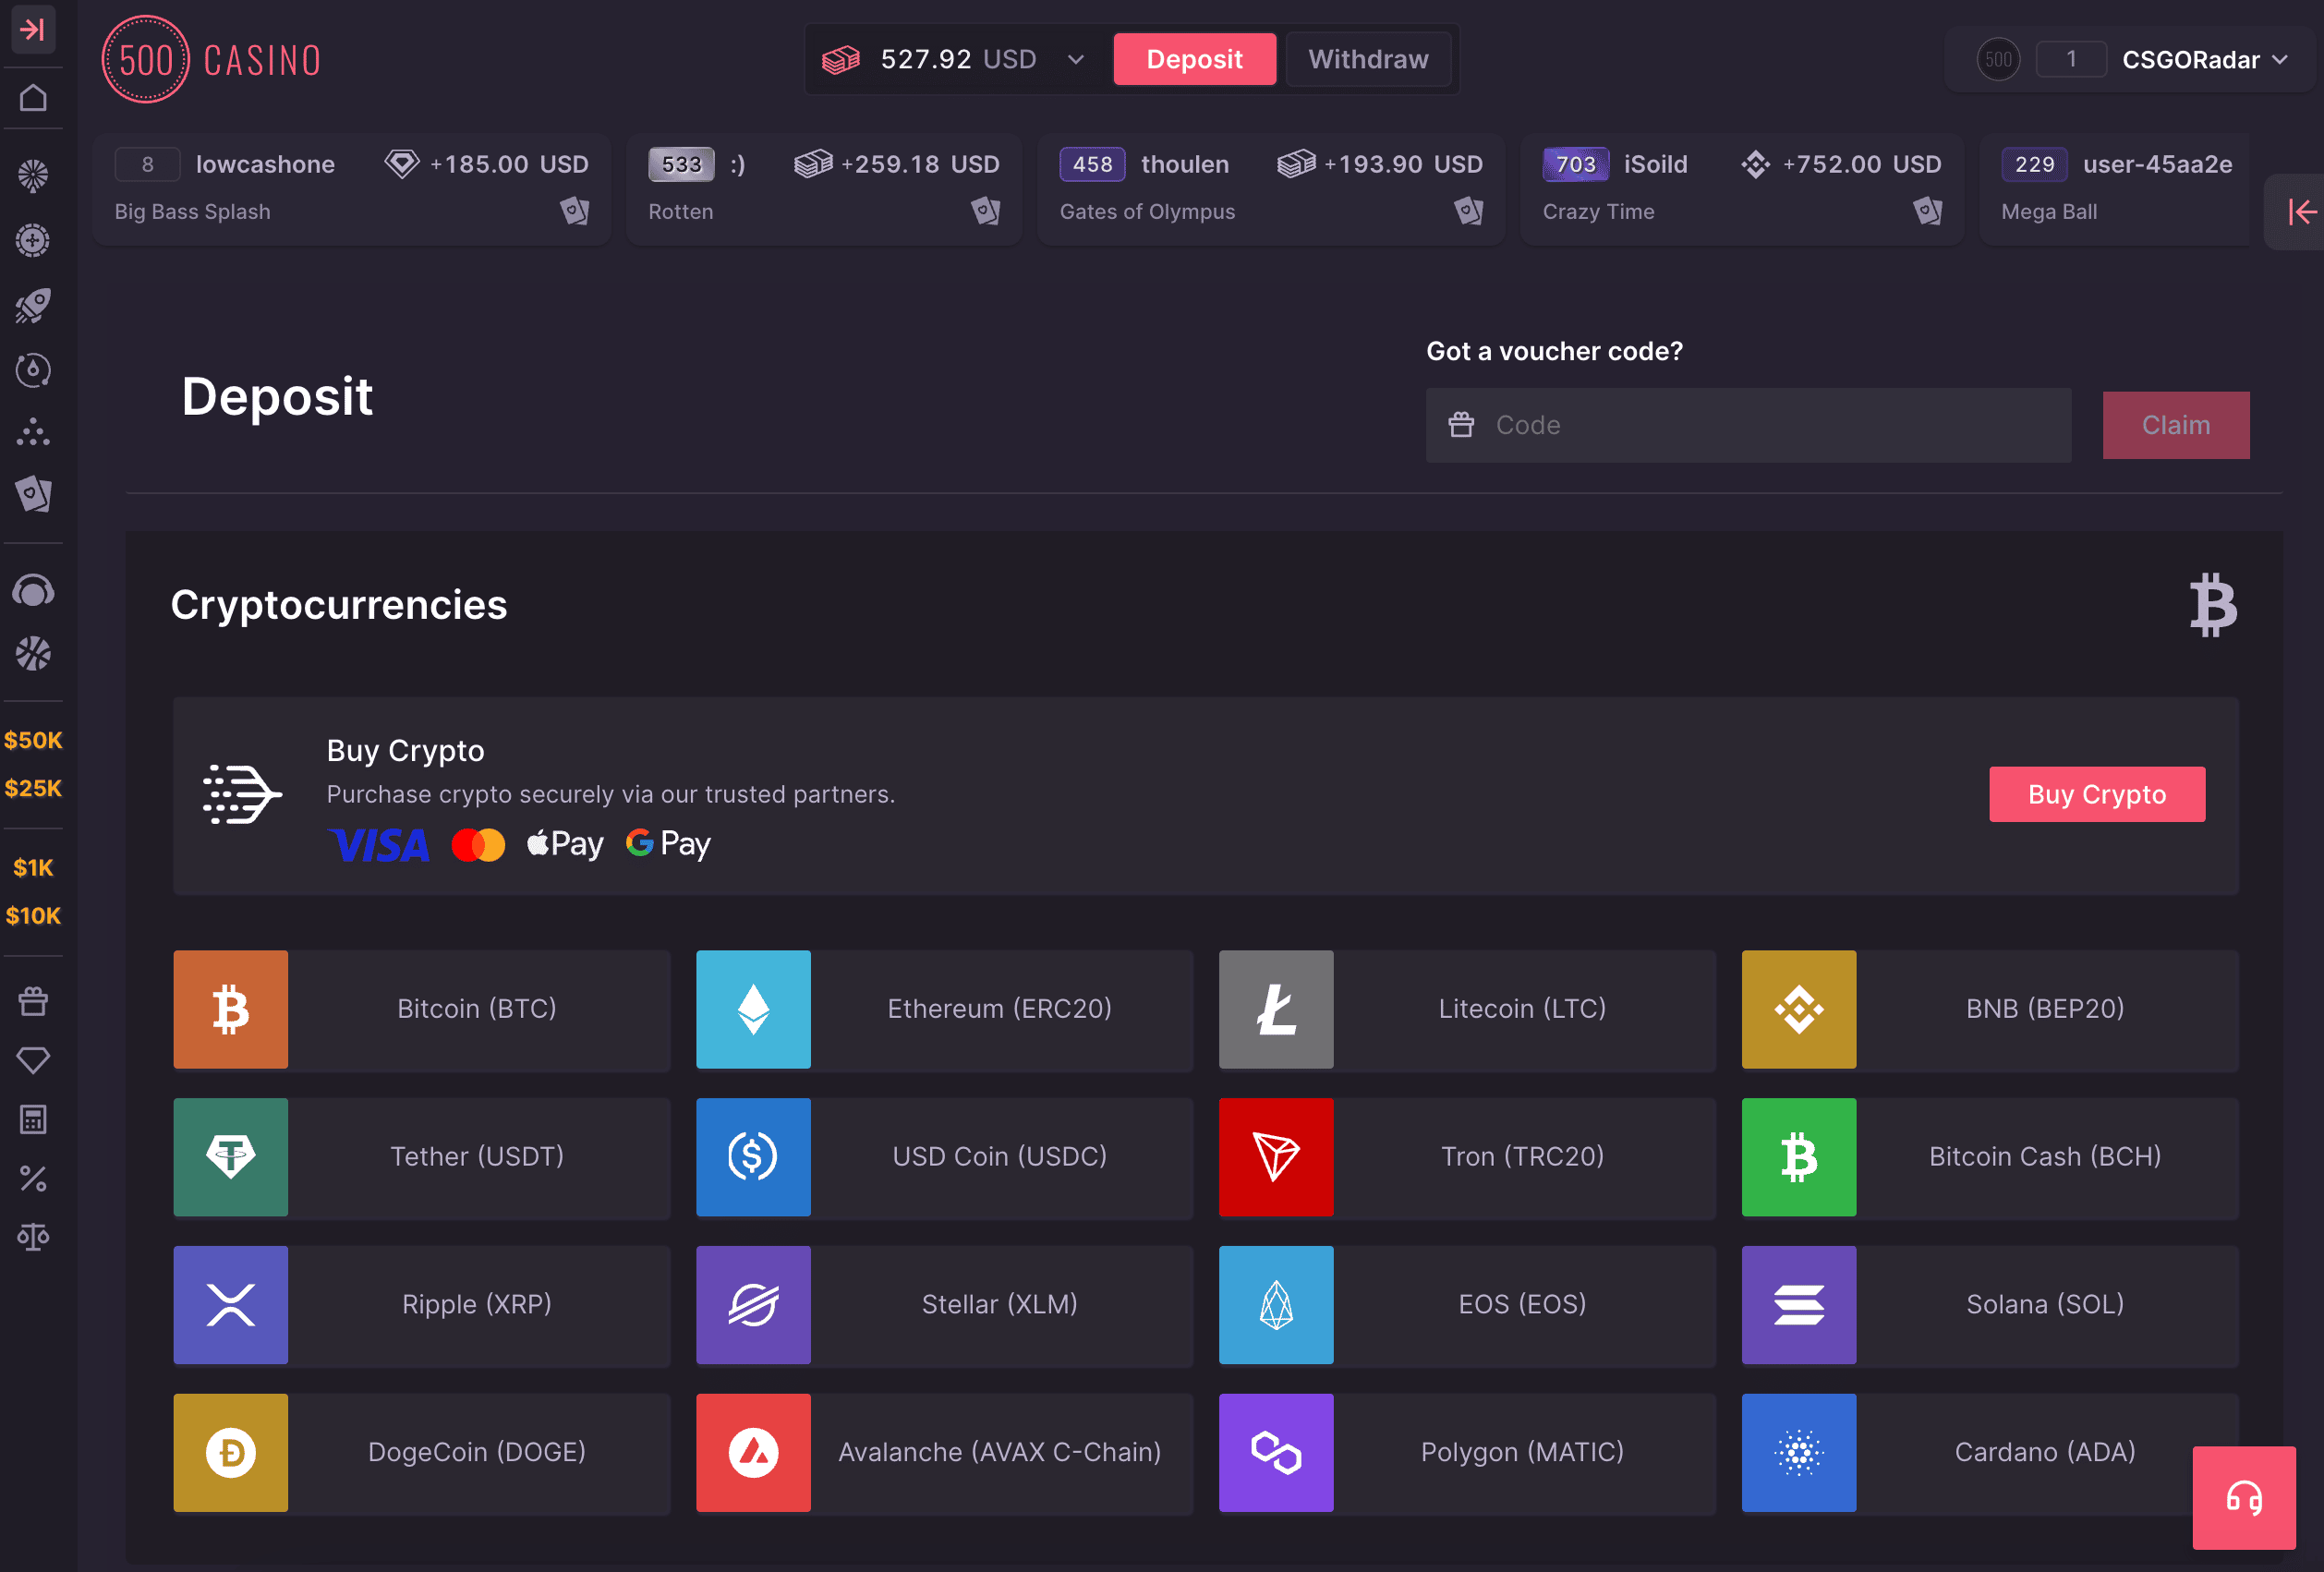Open the crosshair game icon in sidebar

(33, 240)
